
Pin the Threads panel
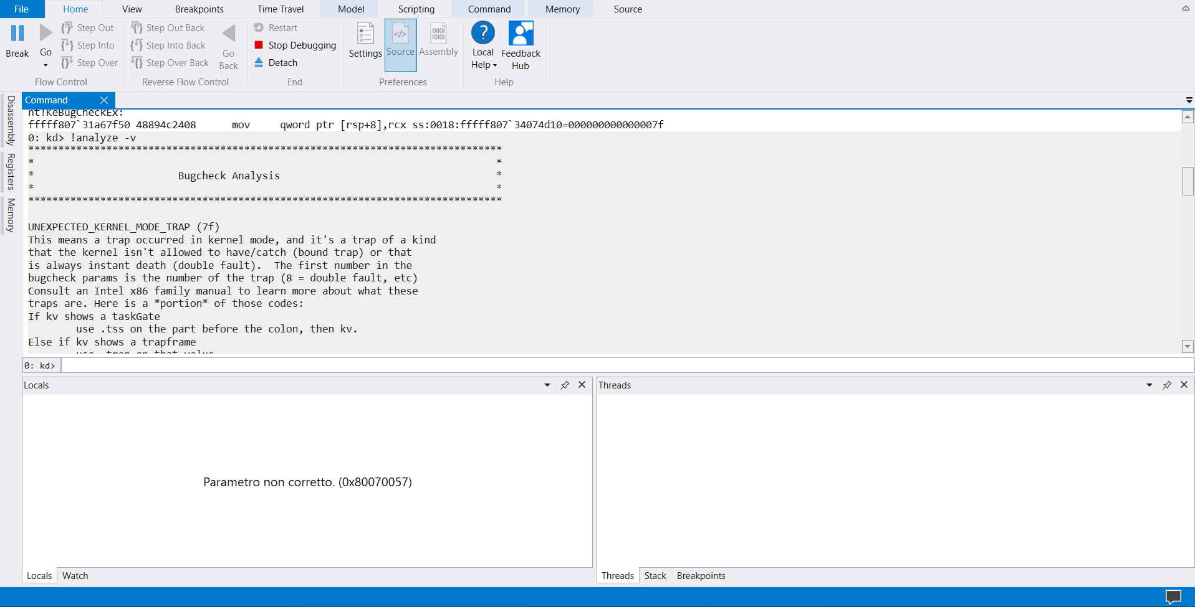[1166, 385]
